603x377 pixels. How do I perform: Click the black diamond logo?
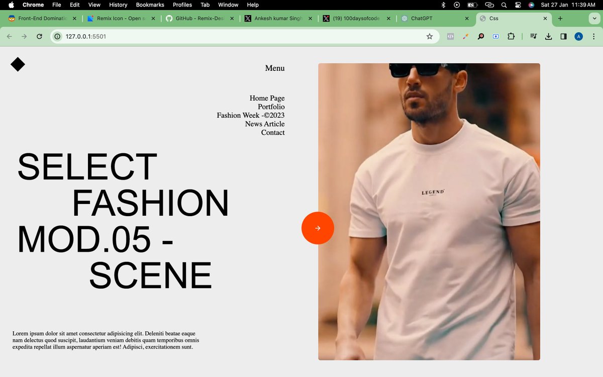pos(18,64)
